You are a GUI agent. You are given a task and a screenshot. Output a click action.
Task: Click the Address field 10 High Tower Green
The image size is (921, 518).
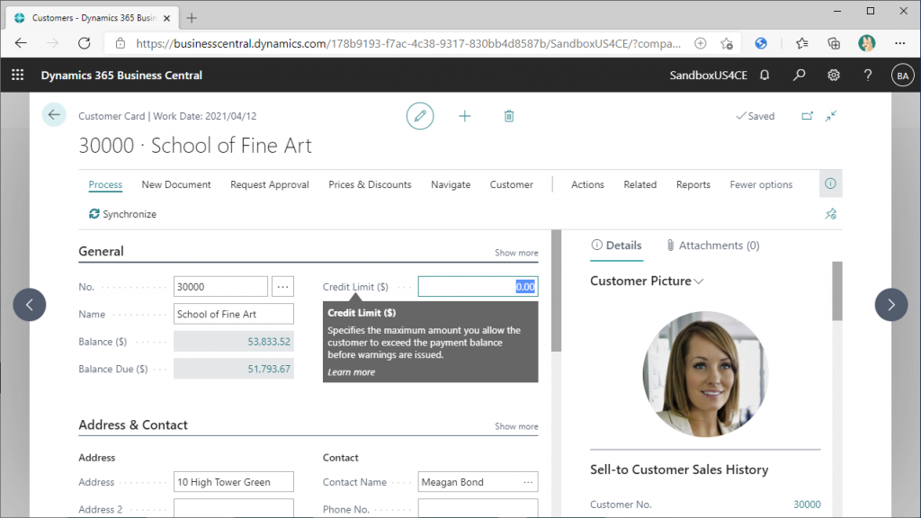[x=234, y=482]
